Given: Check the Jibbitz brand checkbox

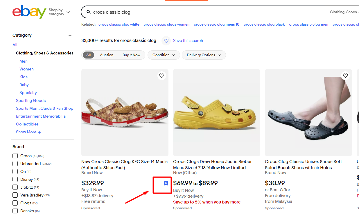Looking at the screenshot, I should [x=15, y=187].
